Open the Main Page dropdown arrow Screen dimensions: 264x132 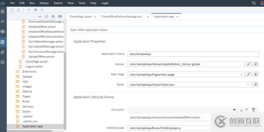point(241,74)
